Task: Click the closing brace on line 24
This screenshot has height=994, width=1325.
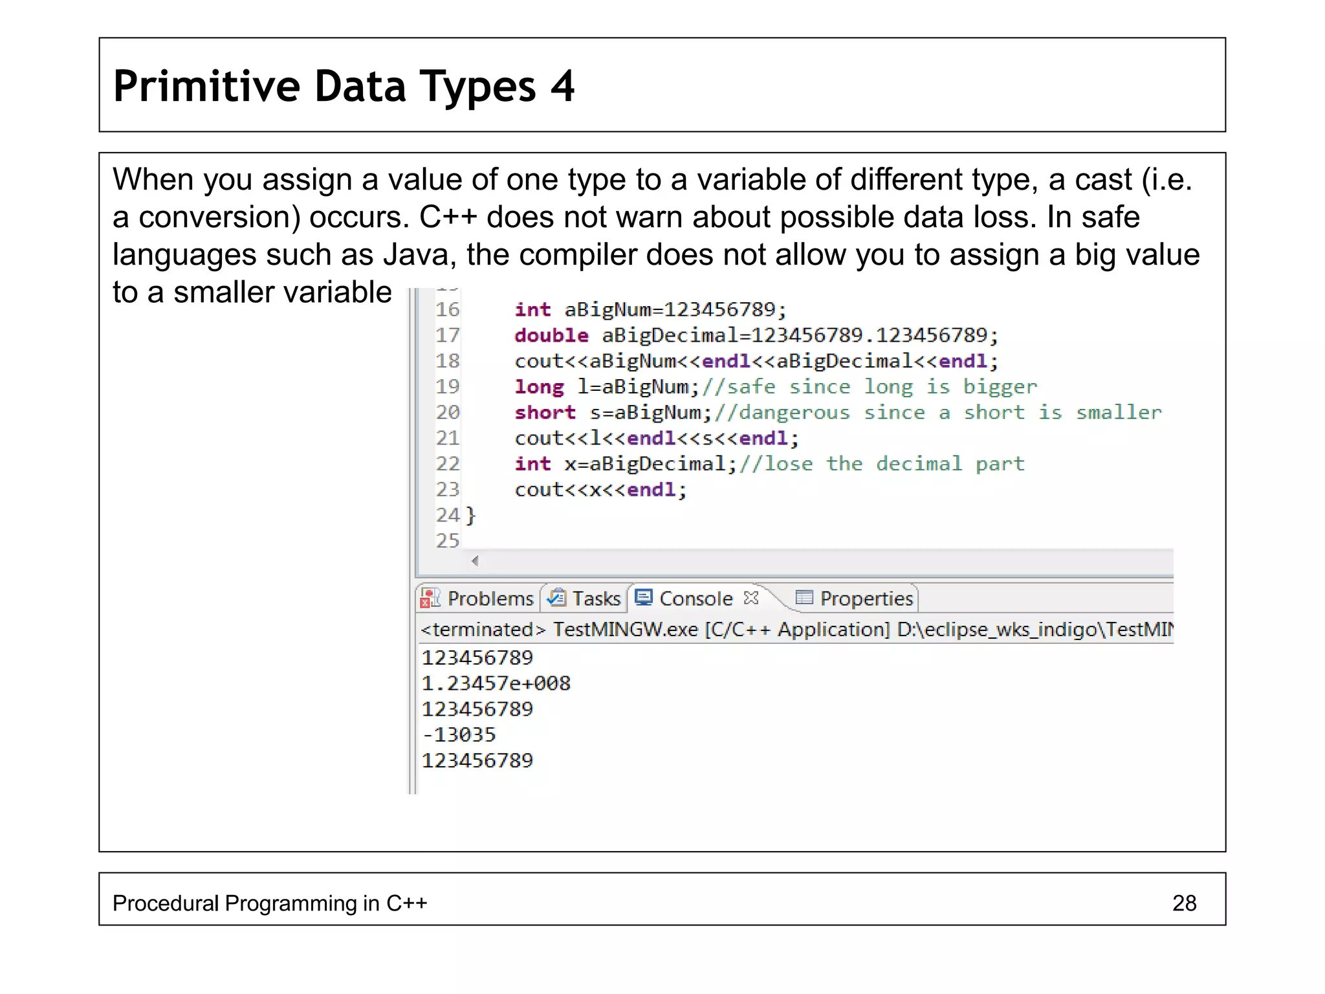Action: pos(470,516)
